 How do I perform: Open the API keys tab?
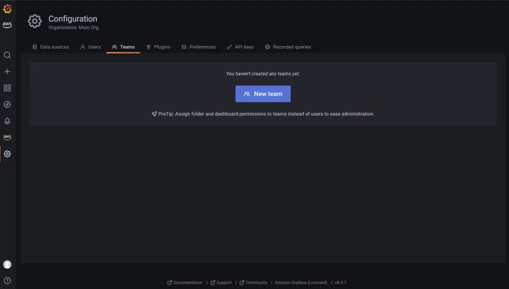[x=240, y=47]
